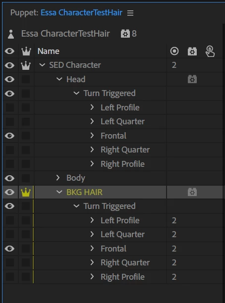Click the tags circle column header icon
225x303 pixels.
[174, 51]
